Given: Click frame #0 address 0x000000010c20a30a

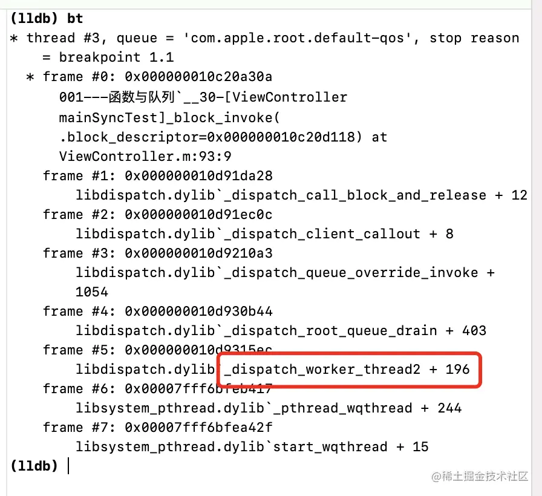Looking at the screenshot, I should (198, 76).
